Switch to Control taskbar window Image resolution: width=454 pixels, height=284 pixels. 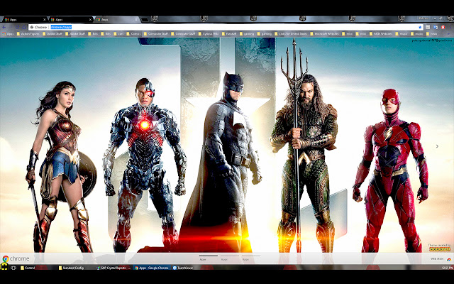pos(28,268)
